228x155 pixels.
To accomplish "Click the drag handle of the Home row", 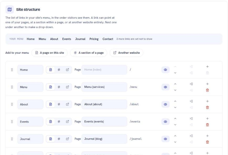I will 12,70.
